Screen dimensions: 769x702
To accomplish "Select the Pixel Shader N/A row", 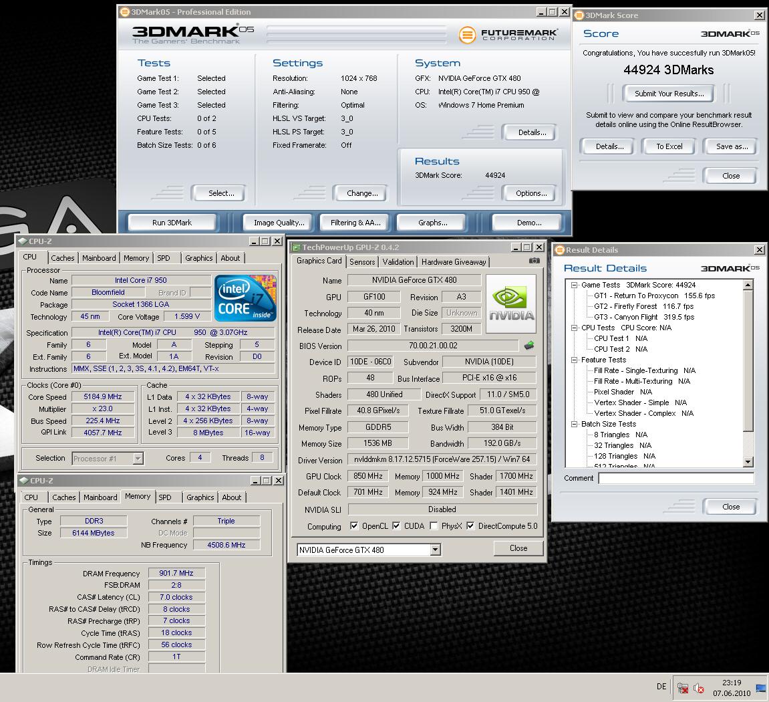I will (623, 392).
